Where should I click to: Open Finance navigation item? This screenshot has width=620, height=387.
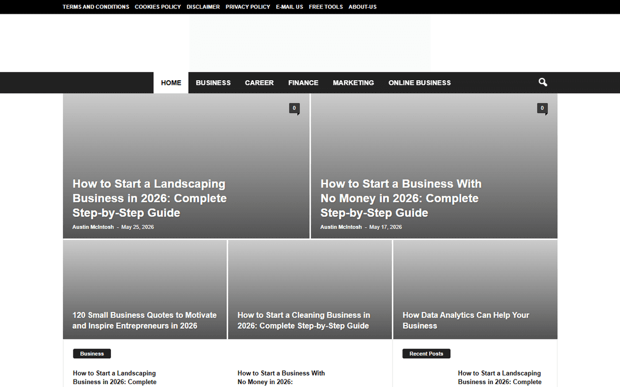click(x=303, y=83)
